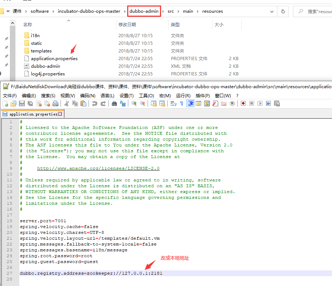The image size is (332, 286).
Task: Click user-defined language icon in toolbar
Action: 198,103
